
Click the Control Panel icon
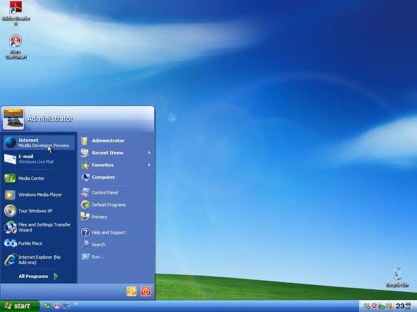click(x=86, y=193)
